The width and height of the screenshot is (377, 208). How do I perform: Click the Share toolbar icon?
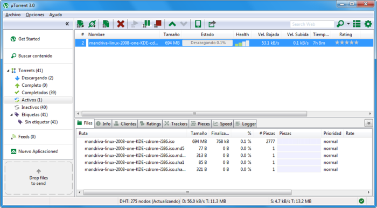(212, 24)
